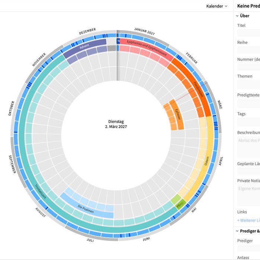The image size is (260, 260).
Task: Click the Themen input field
Action: pos(248,85)
